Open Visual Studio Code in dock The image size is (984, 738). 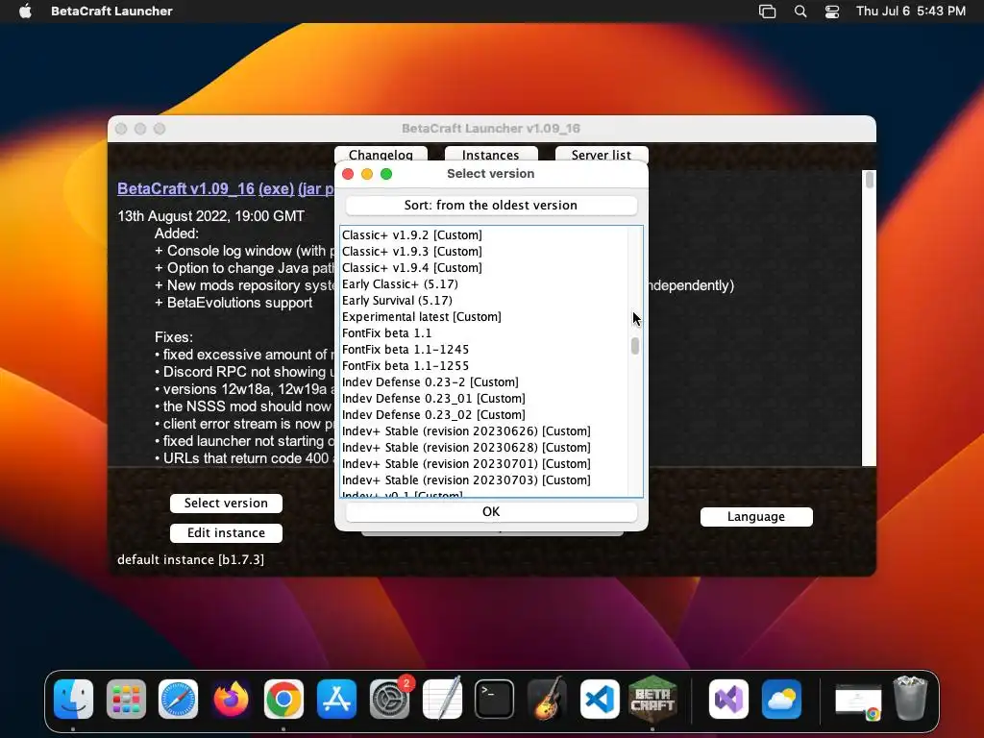[x=600, y=699]
